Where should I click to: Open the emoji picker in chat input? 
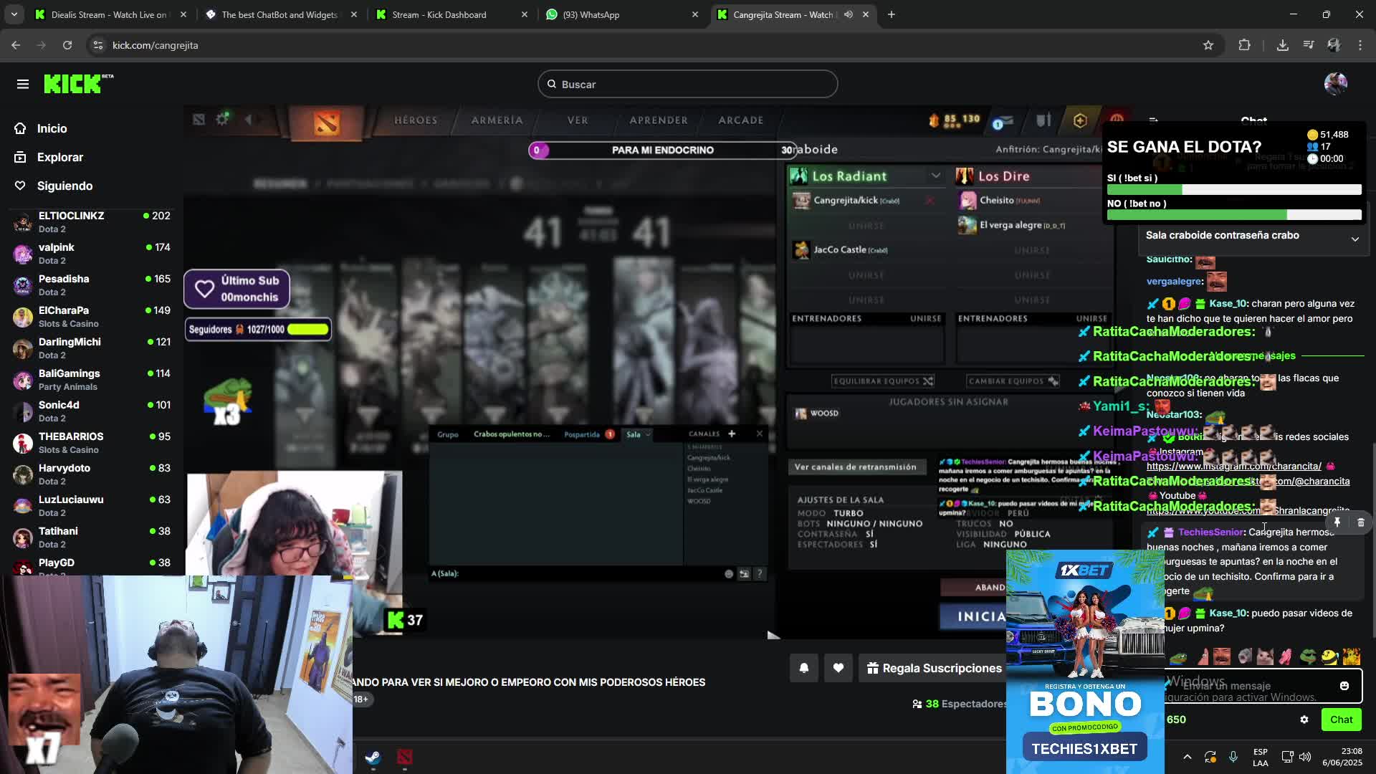pyautogui.click(x=1344, y=686)
